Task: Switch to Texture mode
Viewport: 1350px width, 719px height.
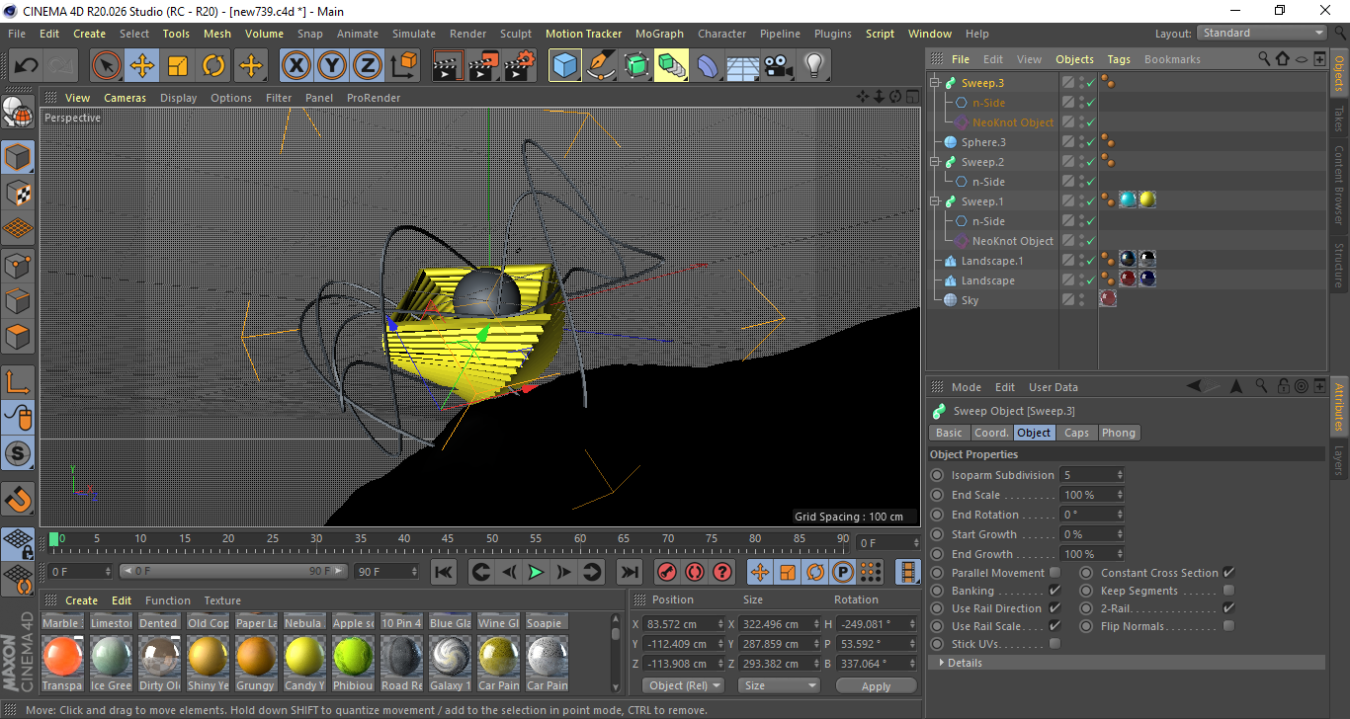Action: pos(18,193)
